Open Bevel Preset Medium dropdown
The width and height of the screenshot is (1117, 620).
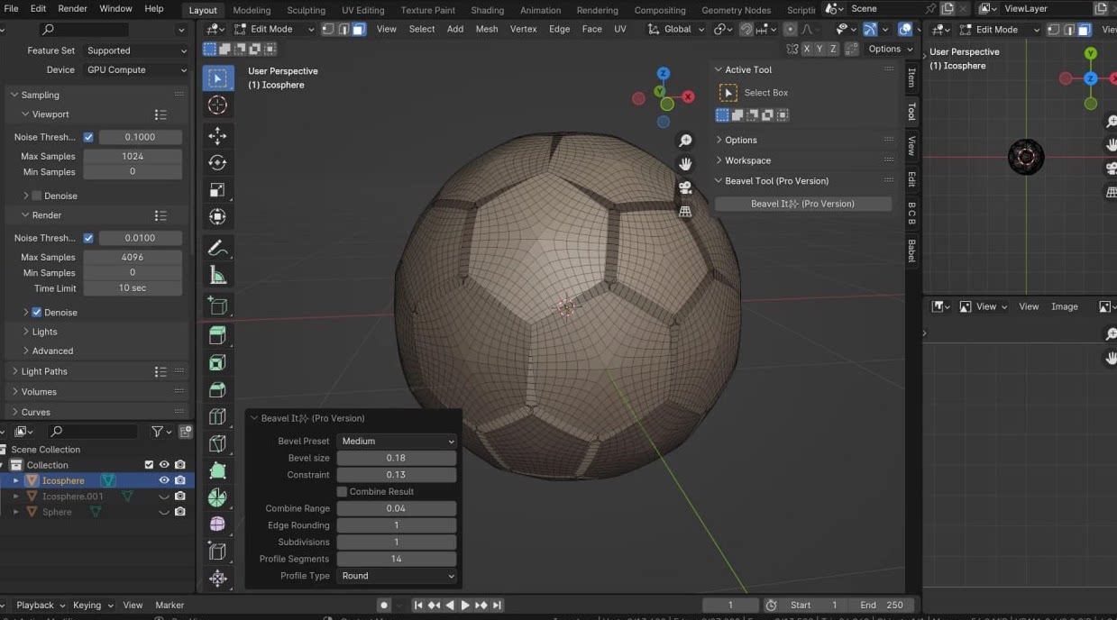[x=397, y=441]
